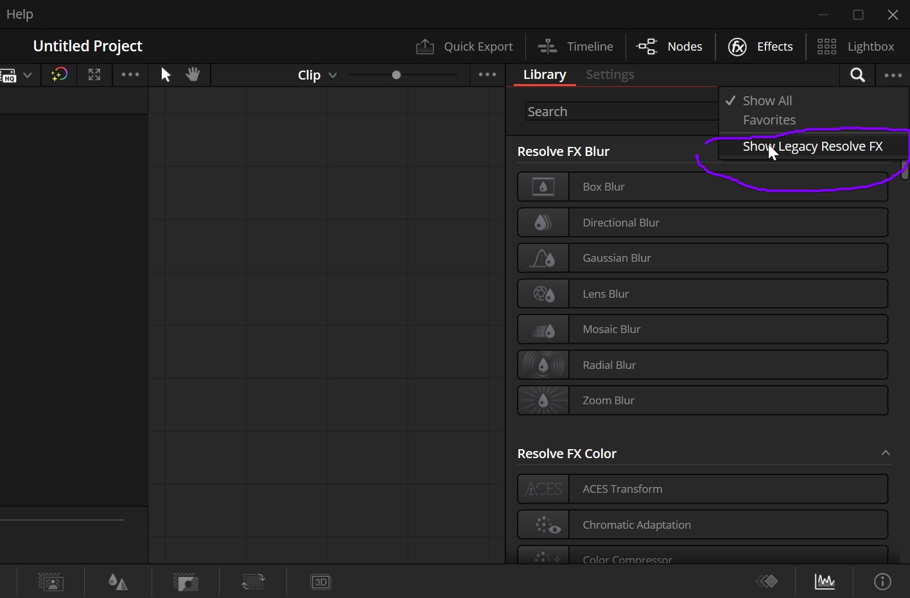
Task: Select the Directional Blur effect
Action: point(703,223)
